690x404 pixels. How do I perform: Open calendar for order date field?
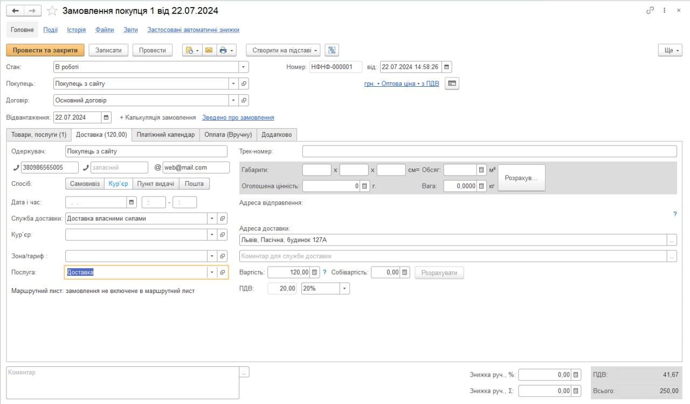[446, 67]
